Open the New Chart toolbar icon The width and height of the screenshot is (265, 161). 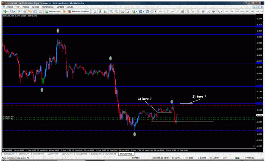pos(5,11)
